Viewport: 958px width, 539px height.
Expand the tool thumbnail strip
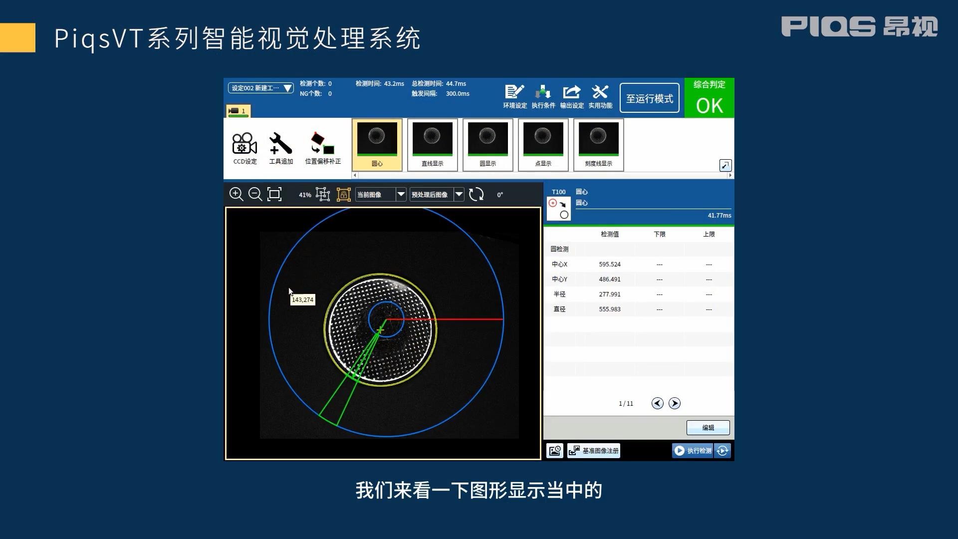(725, 165)
